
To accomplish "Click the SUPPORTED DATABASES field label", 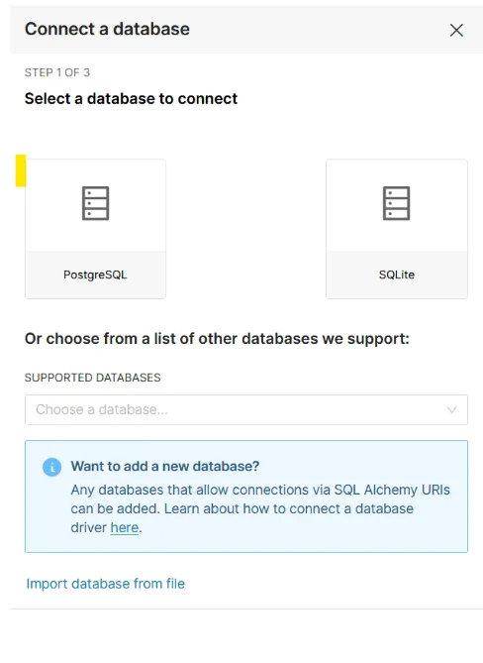I will [x=92, y=378].
